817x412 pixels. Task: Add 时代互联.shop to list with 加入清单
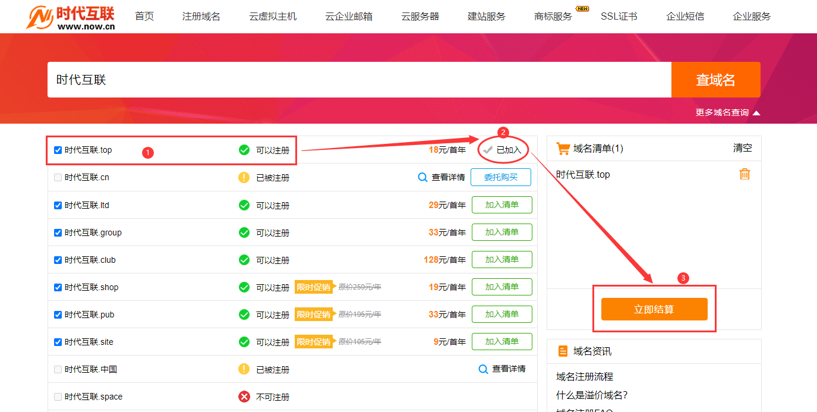coord(502,287)
